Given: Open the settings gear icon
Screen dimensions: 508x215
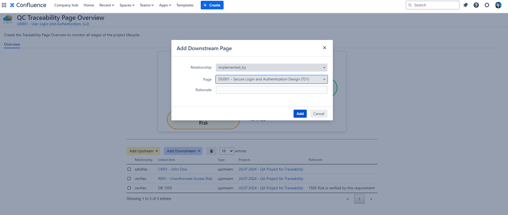Looking at the screenshot, I should tap(487, 5).
